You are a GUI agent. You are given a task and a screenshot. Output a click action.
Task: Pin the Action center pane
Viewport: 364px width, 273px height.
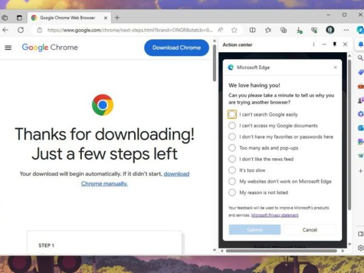pos(334,44)
